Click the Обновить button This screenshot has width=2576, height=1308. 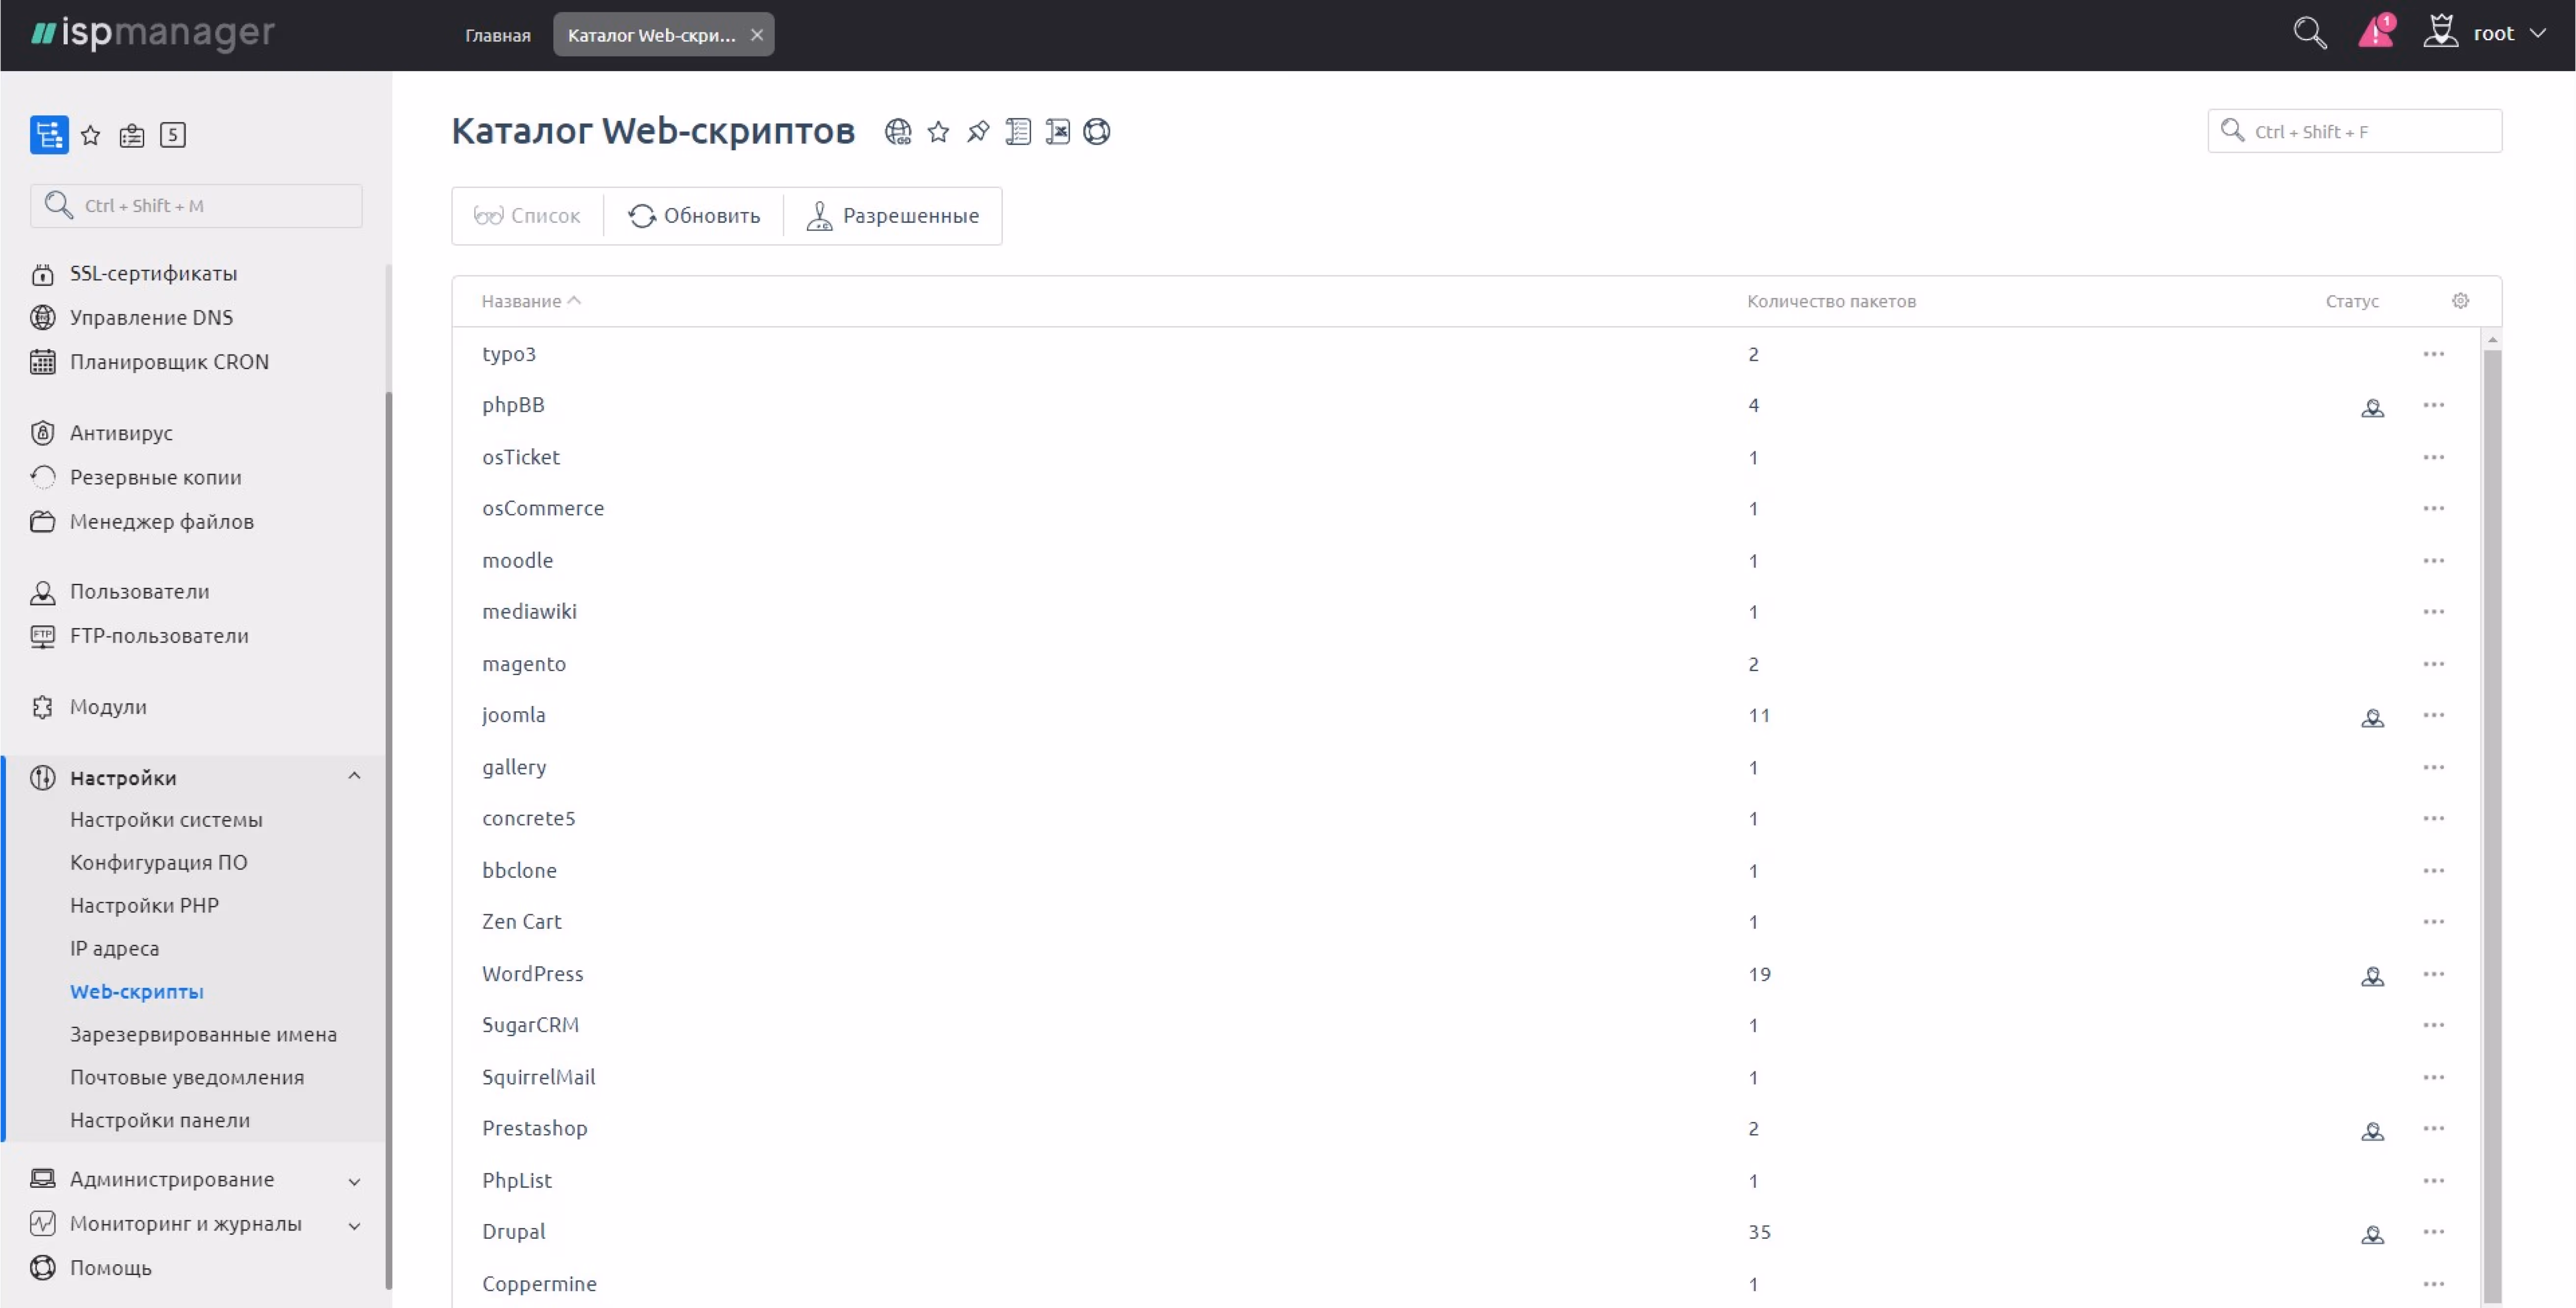(x=695, y=215)
